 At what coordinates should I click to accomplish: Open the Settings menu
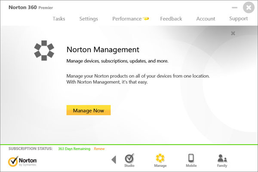89,19
